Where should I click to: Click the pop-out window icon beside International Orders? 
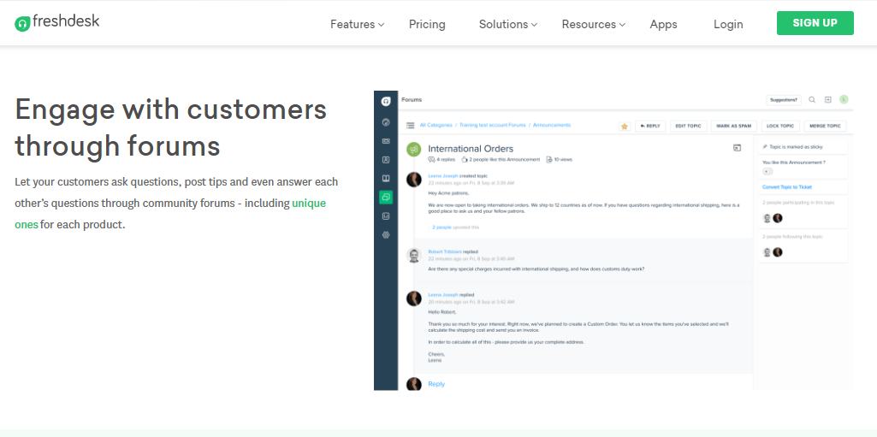(x=738, y=148)
